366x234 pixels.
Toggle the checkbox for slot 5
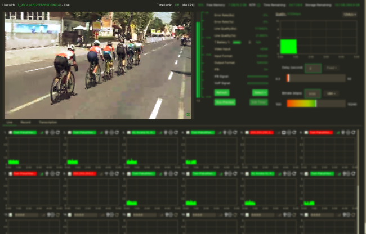click(x=247, y=132)
